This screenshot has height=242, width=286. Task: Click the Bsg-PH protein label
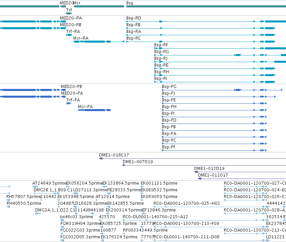[169, 107]
